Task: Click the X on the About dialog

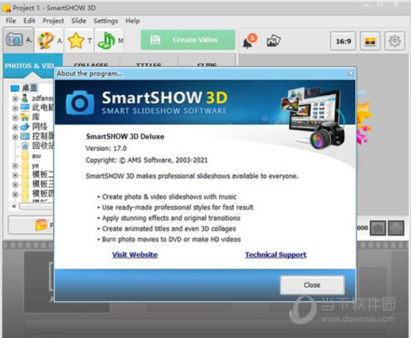Action: tap(351, 73)
